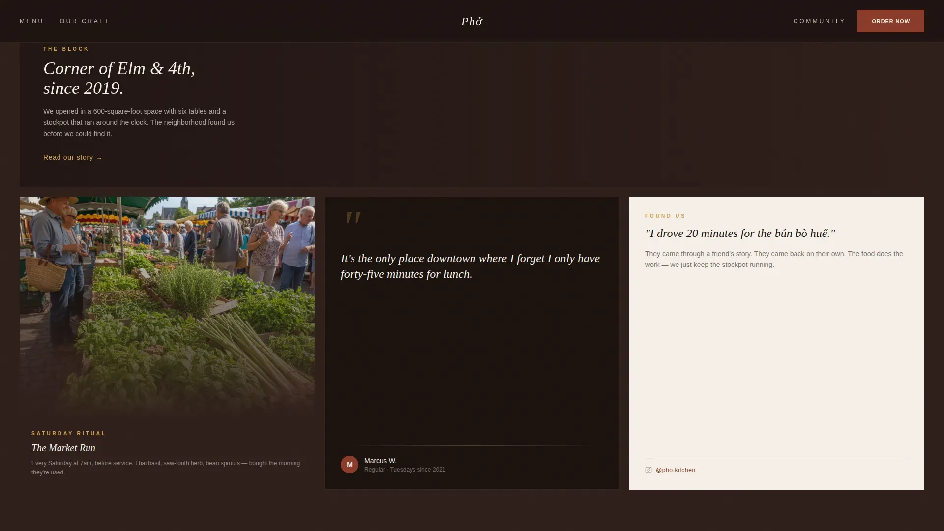The width and height of the screenshot is (944, 531).
Task: Click the Regular · Tuesdays since 2021 caption
Action: click(405, 470)
